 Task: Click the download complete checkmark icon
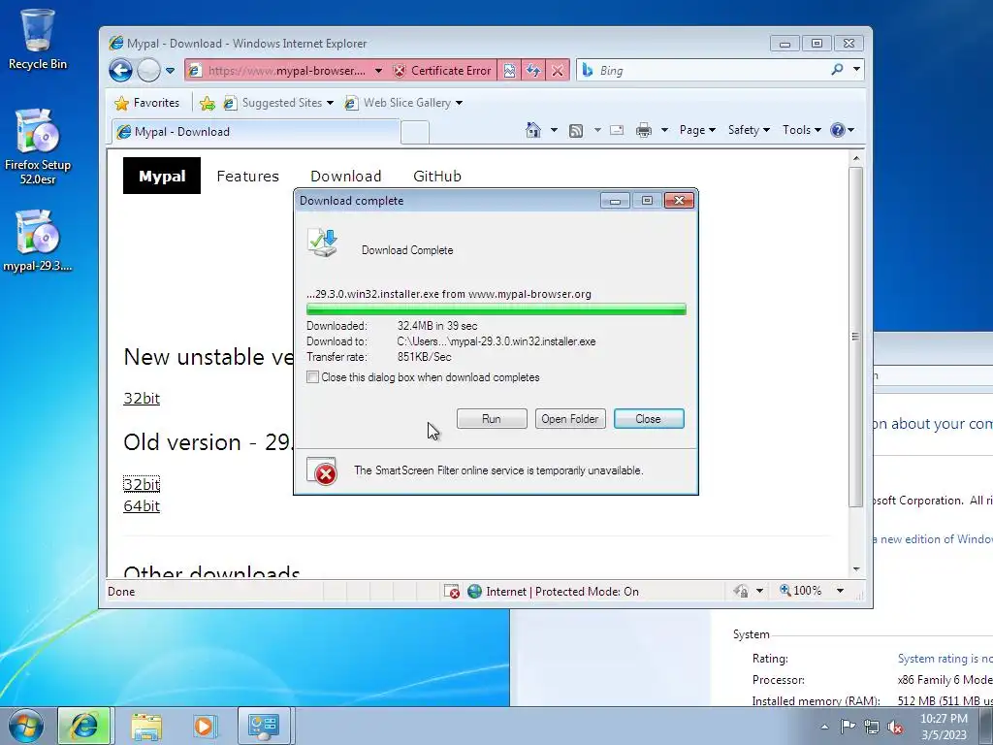322,243
